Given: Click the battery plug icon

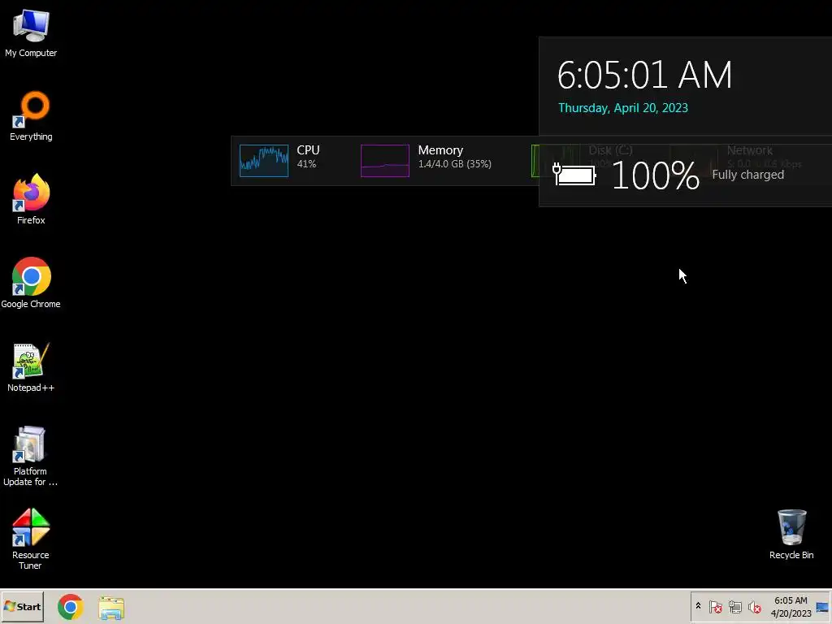Looking at the screenshot, I should (574, 175).
